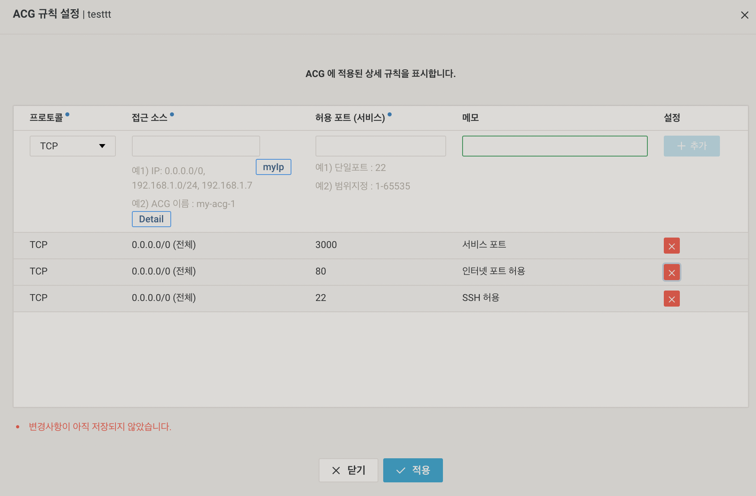Click 0.0.0.0/0 source in SSH row
The image size is (756, 496).
164,298
